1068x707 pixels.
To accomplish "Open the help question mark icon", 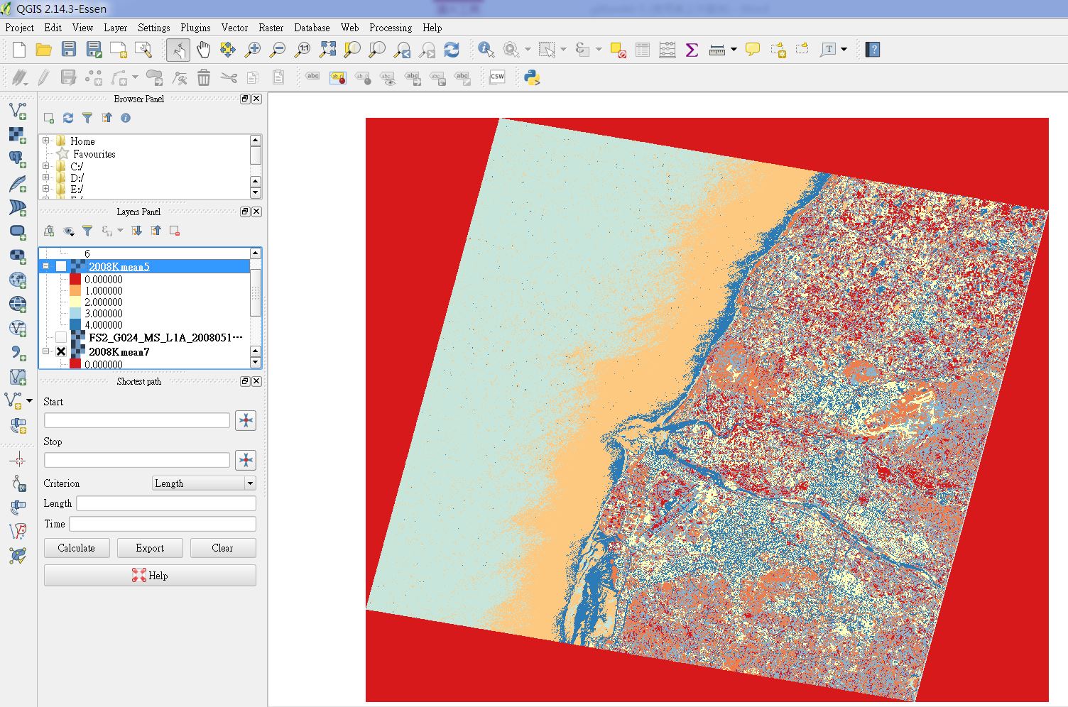I will 873,50.
